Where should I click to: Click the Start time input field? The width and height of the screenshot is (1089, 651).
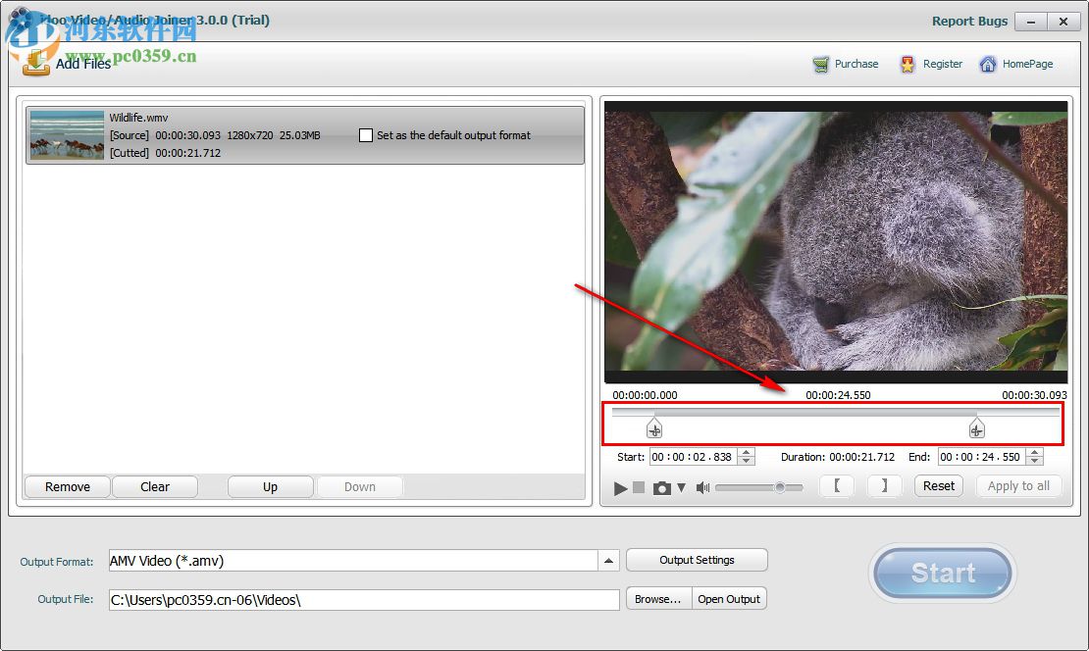[693, 457]
